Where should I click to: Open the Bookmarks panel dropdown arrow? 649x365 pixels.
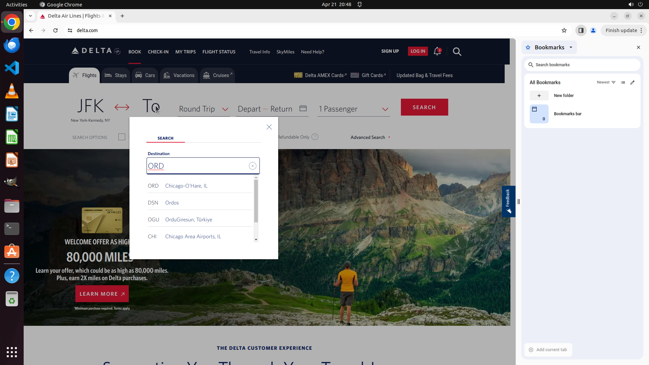tap(571, 47)
